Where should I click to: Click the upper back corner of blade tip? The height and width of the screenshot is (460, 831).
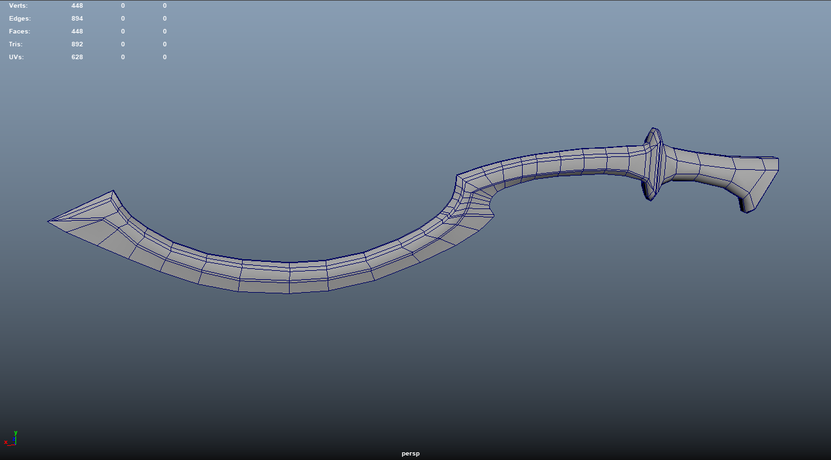tap(113, 192)
